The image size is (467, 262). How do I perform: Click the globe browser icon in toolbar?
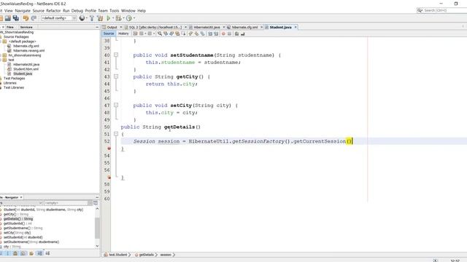[82, 18]
